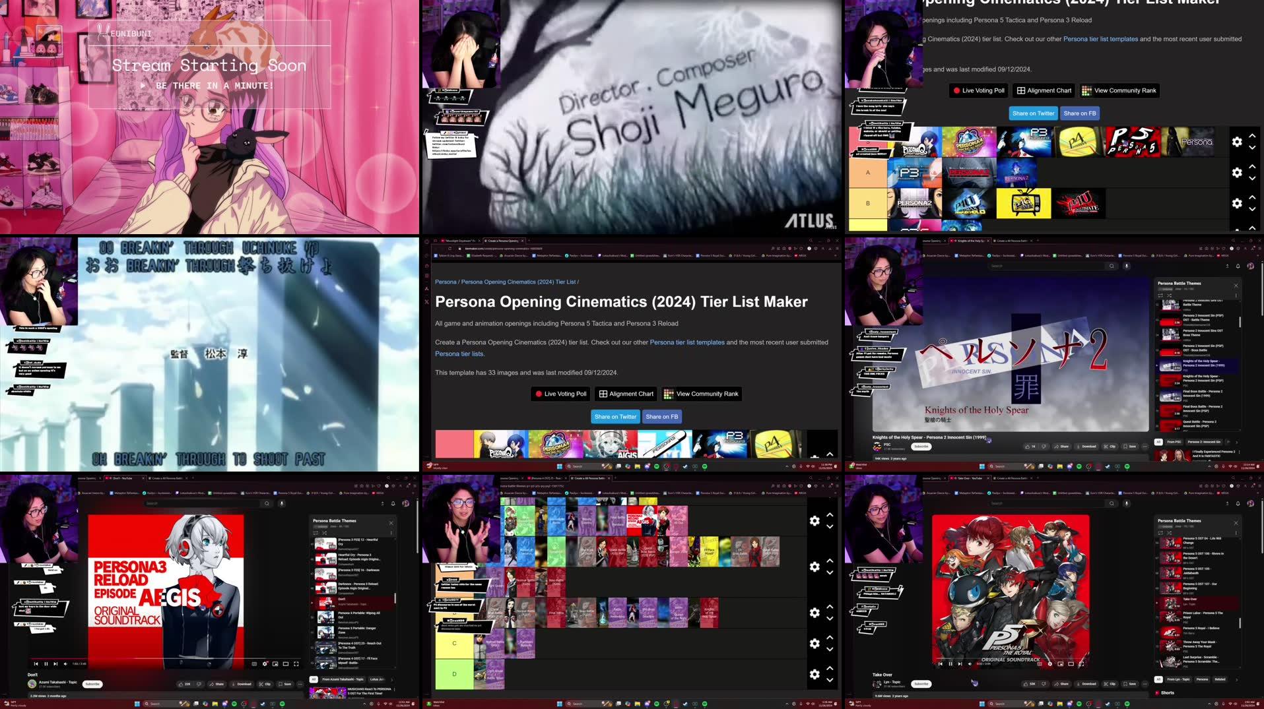Open playlist options menu on "Don't" page
The width and height of the screenshot is (1264, 709).
[x=392, y=533]
